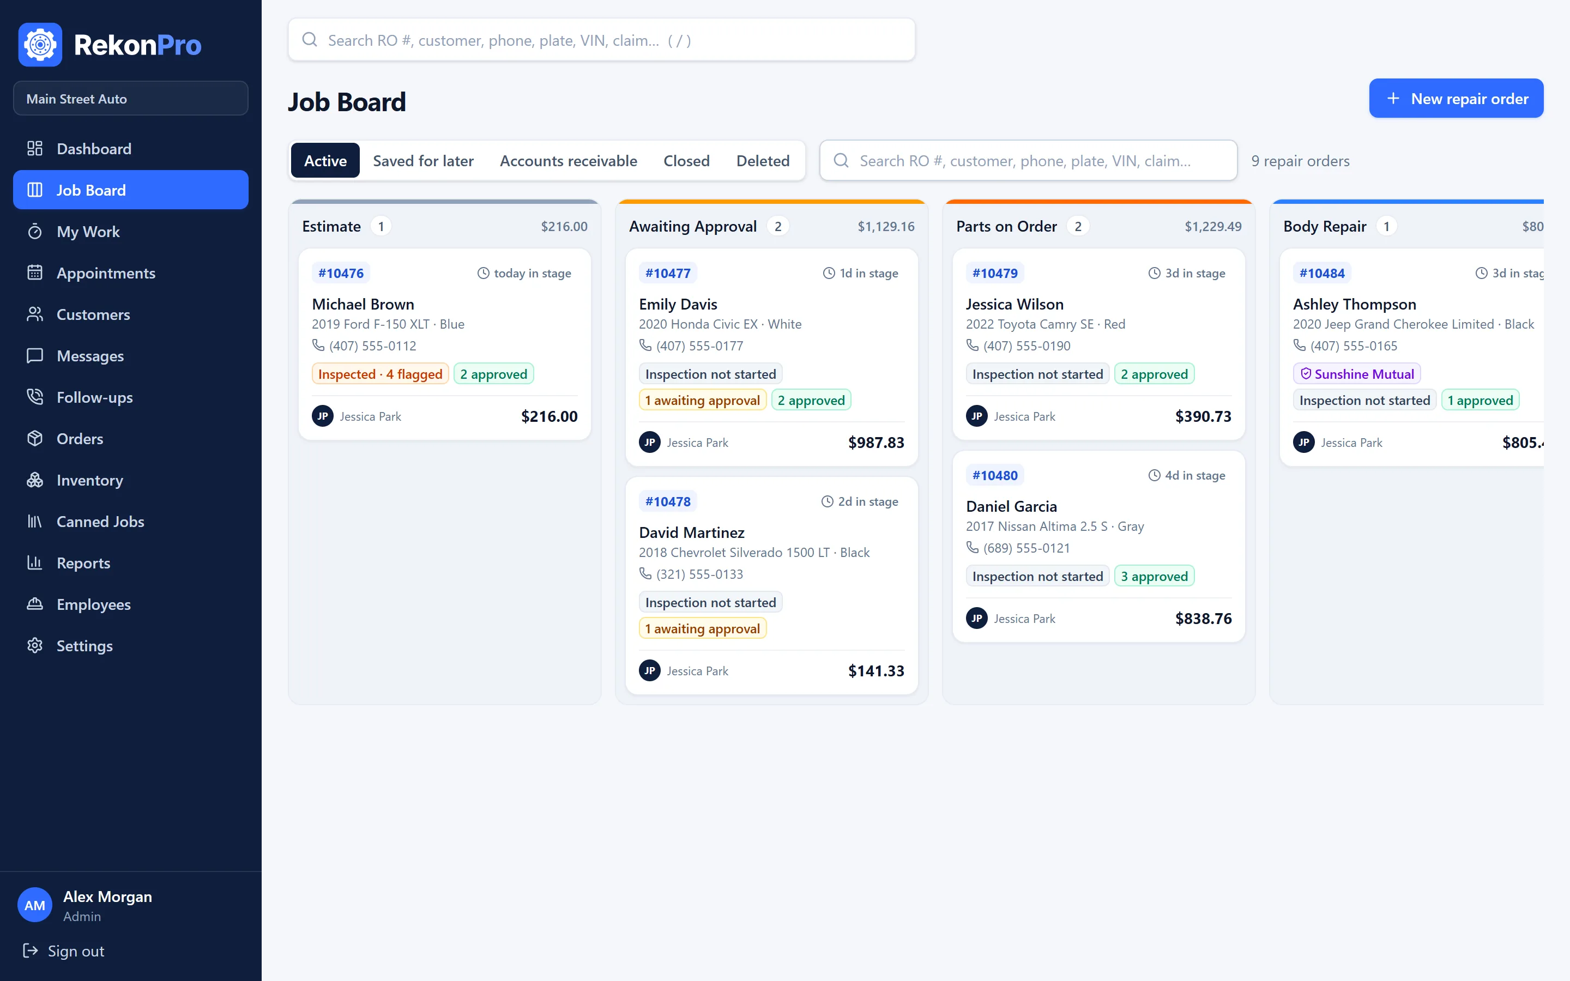1570x981 pixels.
Task: Open the Orders page
Action: point(130,439)
